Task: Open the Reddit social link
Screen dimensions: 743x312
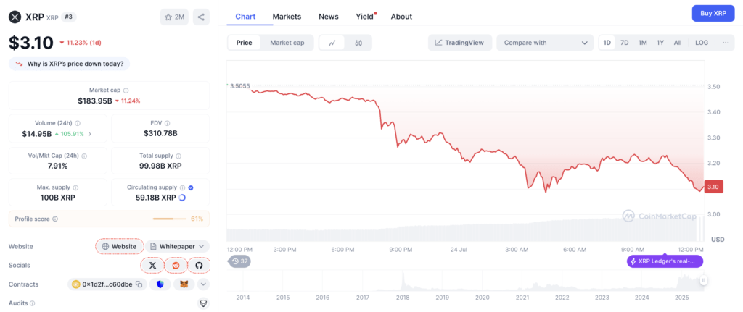Action: [x=176, y=265]
